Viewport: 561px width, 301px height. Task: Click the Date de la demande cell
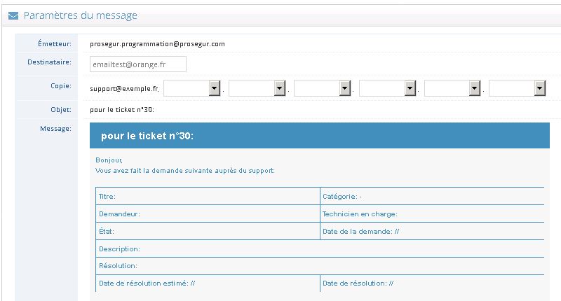click(x=432, y=232)
